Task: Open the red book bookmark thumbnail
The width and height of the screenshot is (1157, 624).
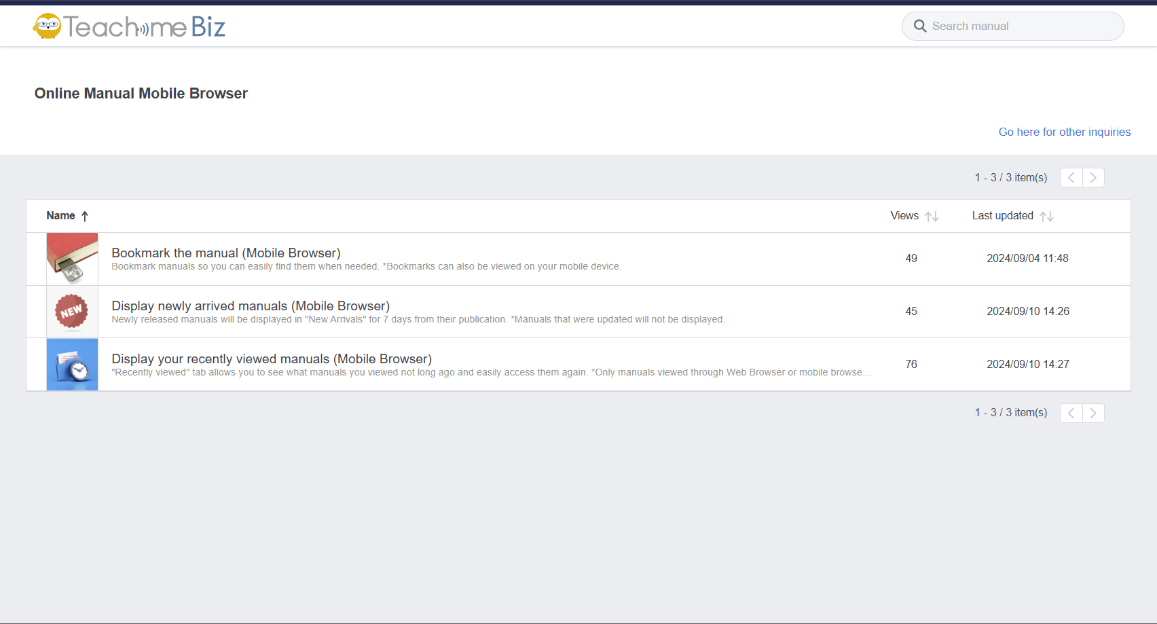Action: pos(72,259)
